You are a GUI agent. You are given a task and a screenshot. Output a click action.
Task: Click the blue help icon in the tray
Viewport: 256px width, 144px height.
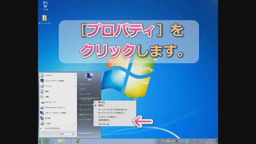coord(187,141)
